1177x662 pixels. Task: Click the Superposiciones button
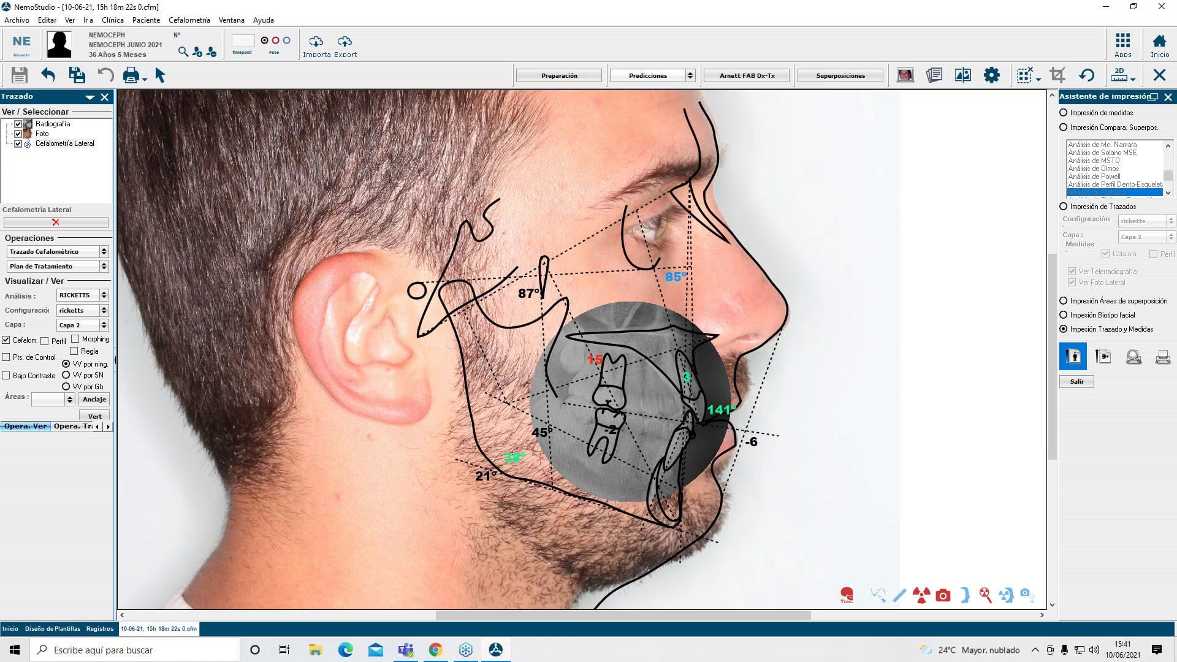pos(840,75)
